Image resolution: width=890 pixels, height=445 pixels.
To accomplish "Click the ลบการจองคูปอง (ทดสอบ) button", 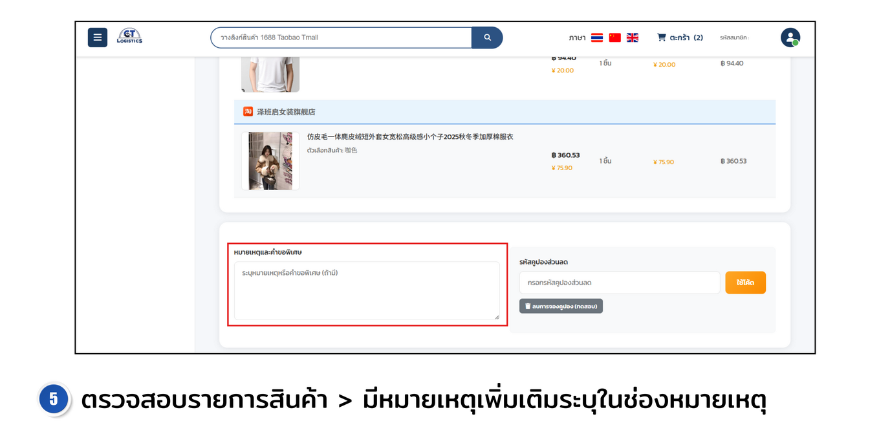I will coord(561,306).
